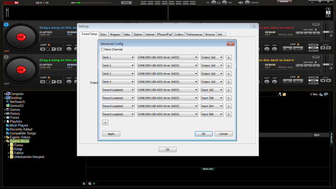Click deck 1 loop previous arrow button
The height and width of the screenshot is (189, 336).
[x=42, y=49]
